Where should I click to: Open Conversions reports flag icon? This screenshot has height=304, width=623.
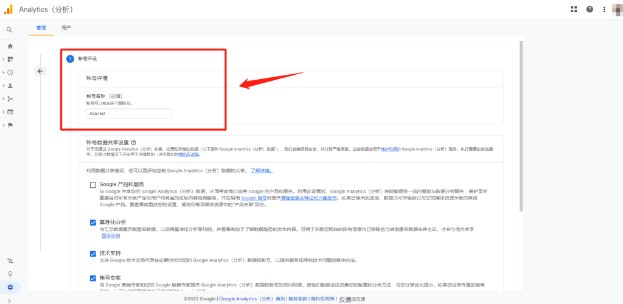[x=10, y=125]
